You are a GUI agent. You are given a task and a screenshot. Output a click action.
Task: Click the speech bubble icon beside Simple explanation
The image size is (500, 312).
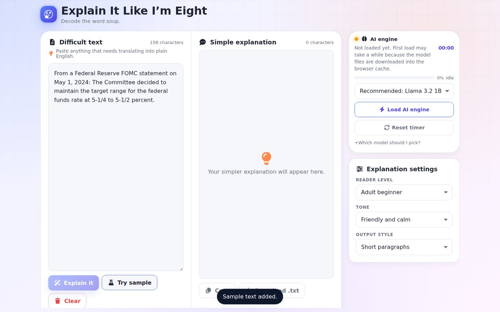203,42
